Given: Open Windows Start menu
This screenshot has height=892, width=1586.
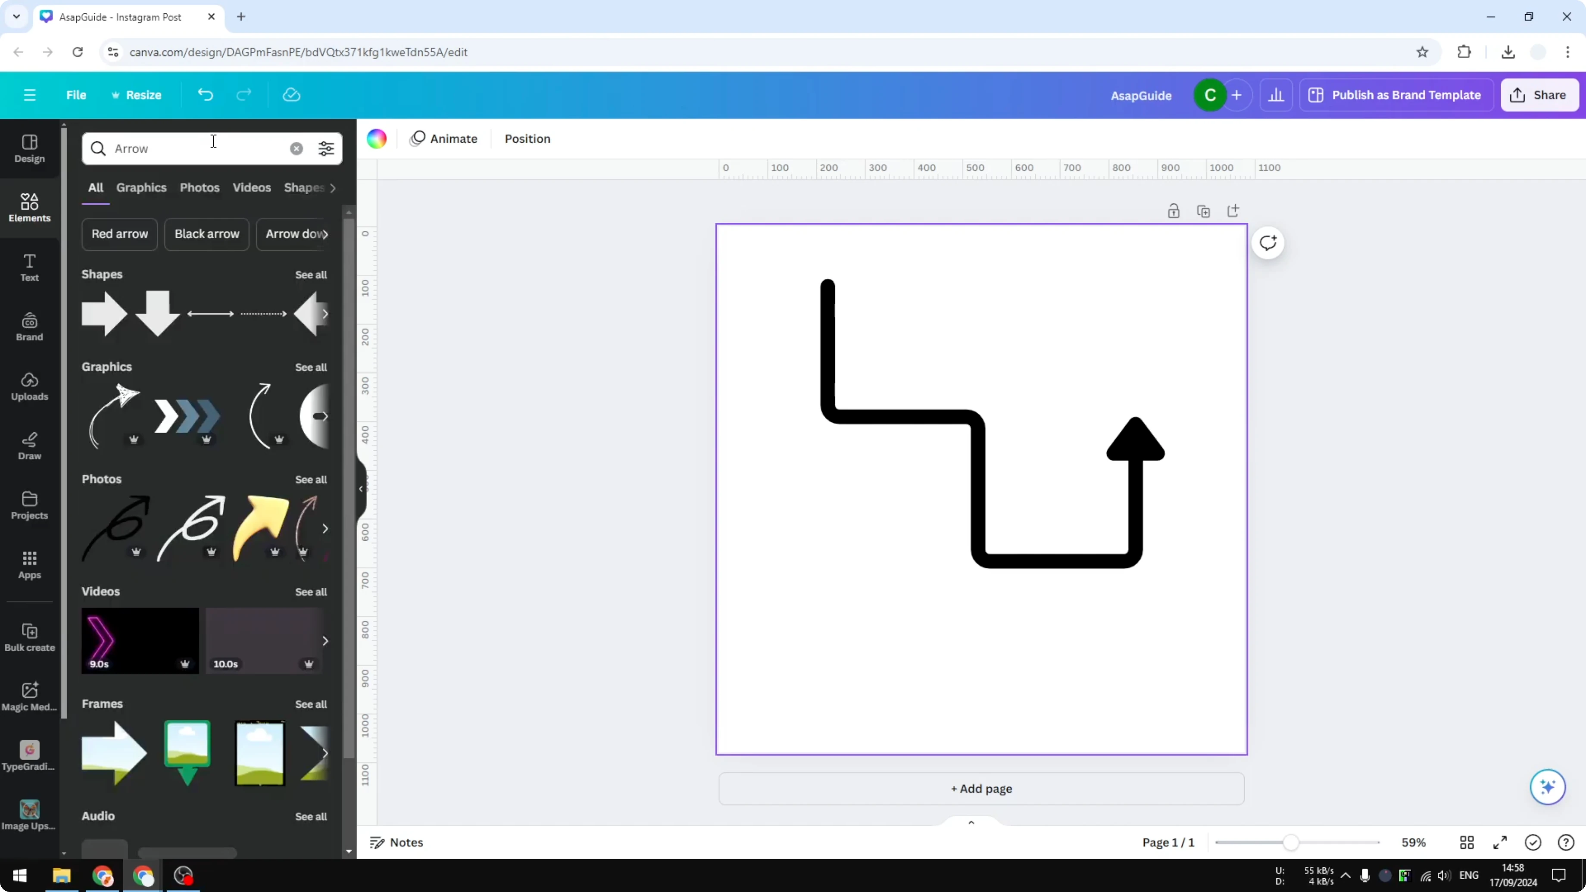Looking at the screenshot, I should click(x=20, y=875).
